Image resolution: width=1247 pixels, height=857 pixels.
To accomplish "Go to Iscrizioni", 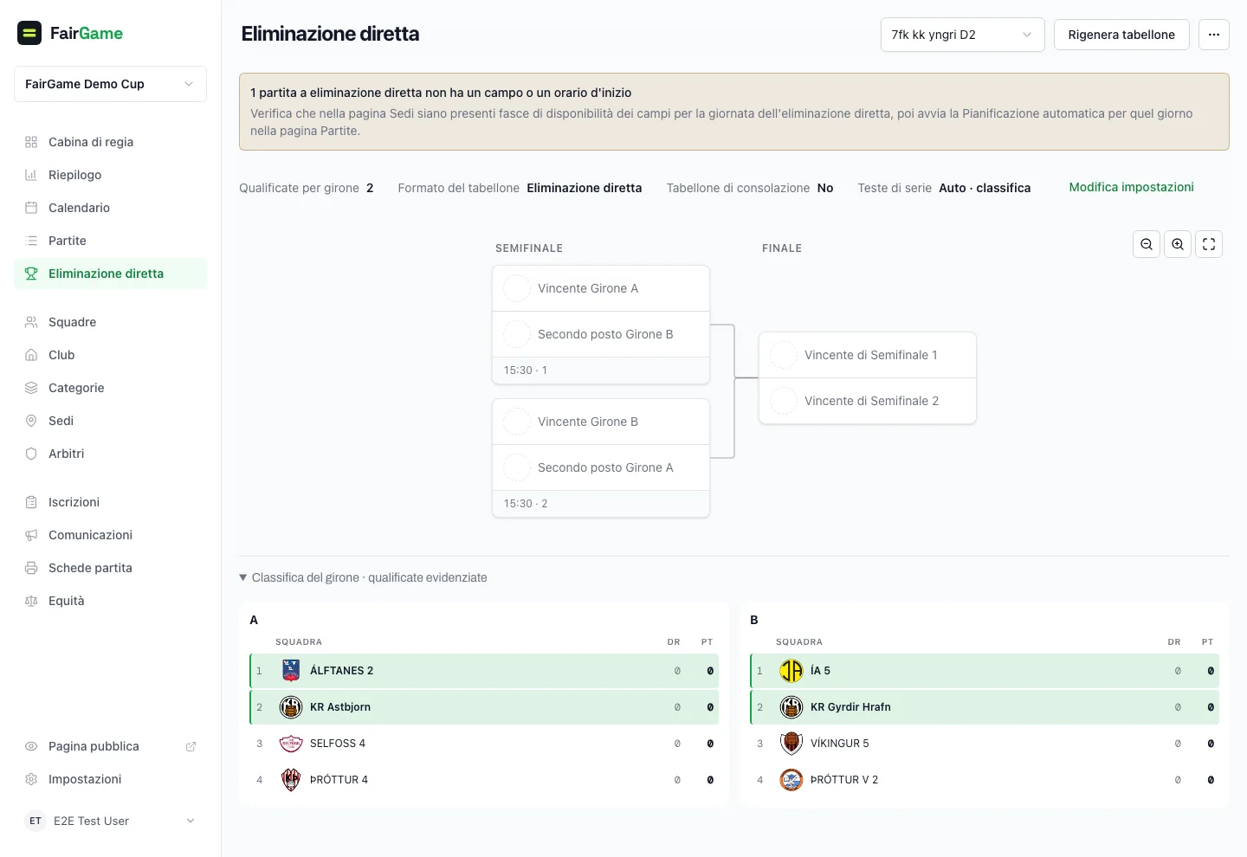I will (x=110, y=502).
